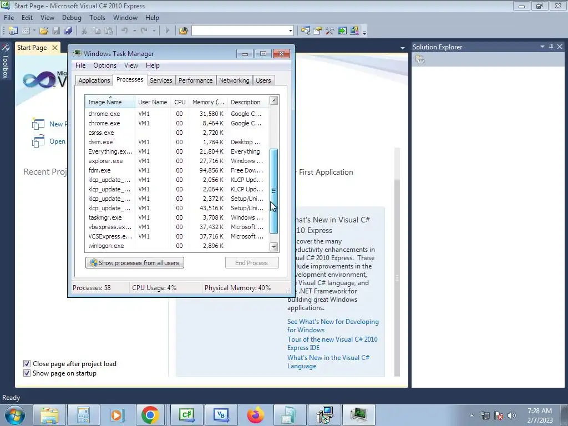Viewport: 568px width, 426px height.
Task: Close the Start Page tab
Action: point(55,48)
